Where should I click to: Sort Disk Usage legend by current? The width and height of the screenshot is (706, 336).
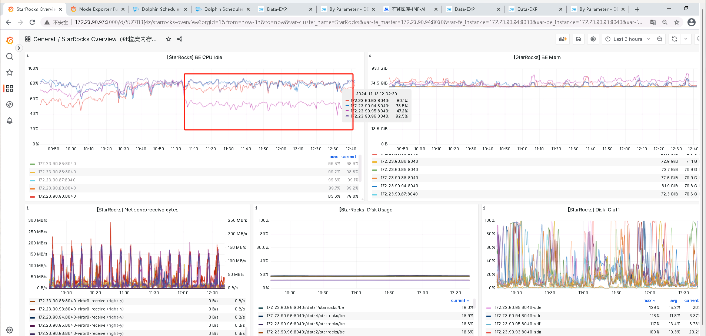(460, 300)
